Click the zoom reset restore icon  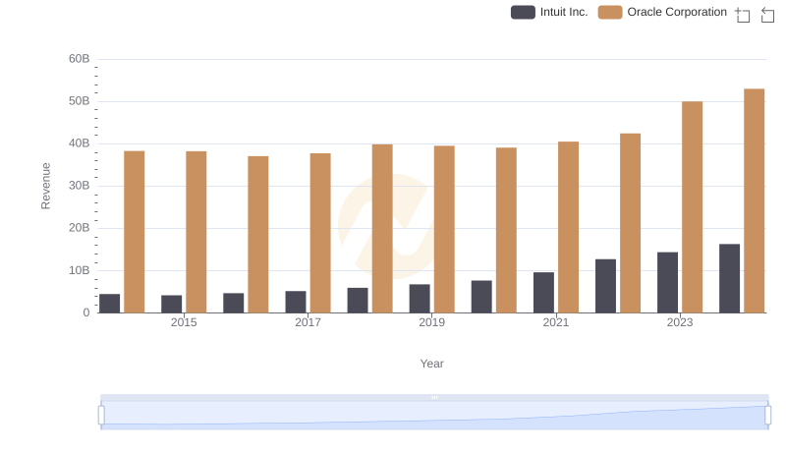pyautogui.click(x=768, y=14)
